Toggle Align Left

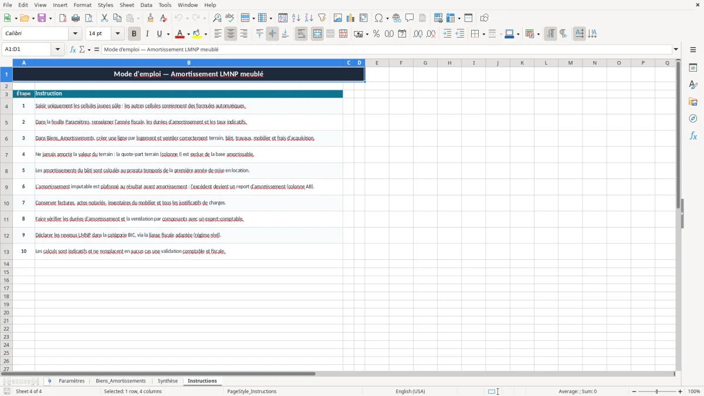[x=218, y=34]
